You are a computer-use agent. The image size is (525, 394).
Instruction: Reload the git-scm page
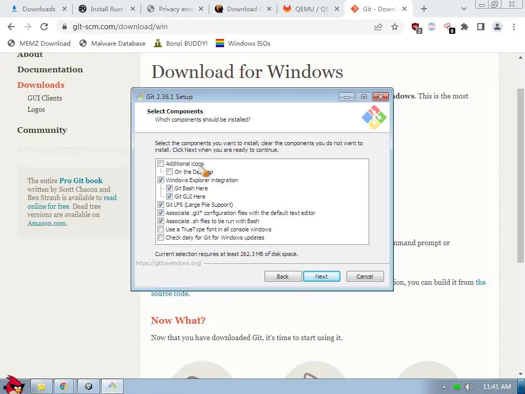[44, 27]
